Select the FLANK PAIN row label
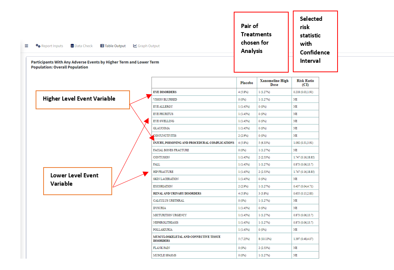The image size is (394, 270). click(x=161, y=248)
